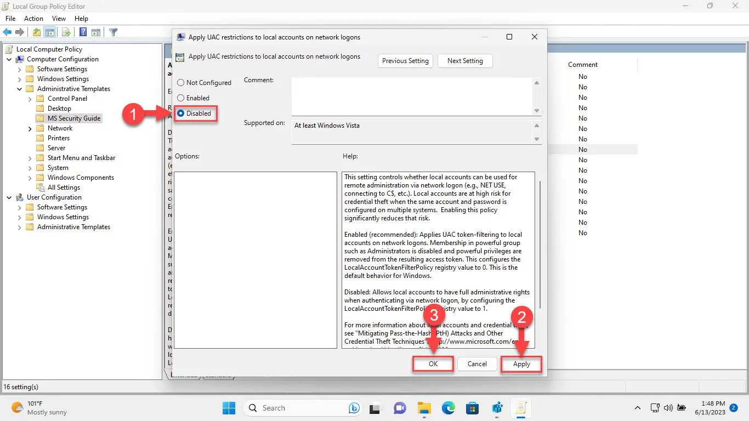Image resolution: width=749 pixels, height=421 pixels.
Task: Open Help via the question mark icon
Action: pos(83,32)
